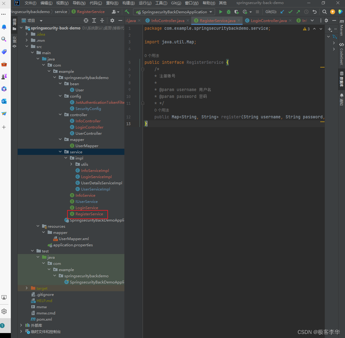Switch to LoginController.java tab

tap(268, 20)
